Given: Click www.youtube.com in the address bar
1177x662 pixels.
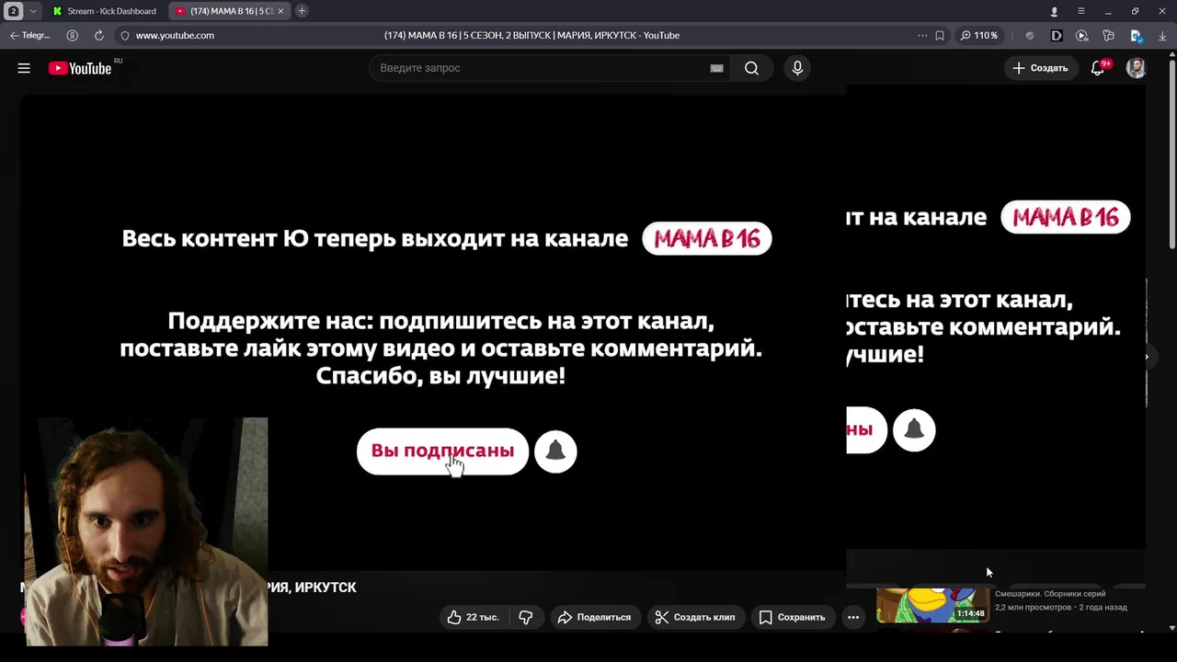Looking at the screenshot, I should [175, 36].
